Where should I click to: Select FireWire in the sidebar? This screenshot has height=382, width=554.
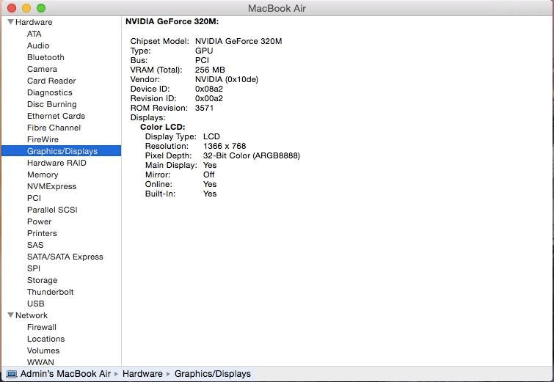click(43, 139)
